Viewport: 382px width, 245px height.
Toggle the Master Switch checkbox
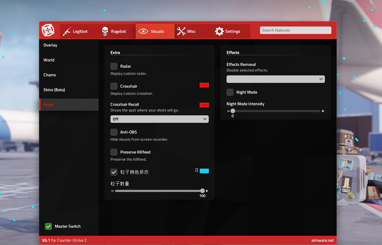pyautogui.click(x=48, y=226)
